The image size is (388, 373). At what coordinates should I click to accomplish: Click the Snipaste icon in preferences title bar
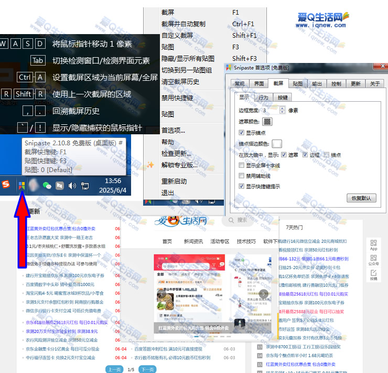point(229,67)
